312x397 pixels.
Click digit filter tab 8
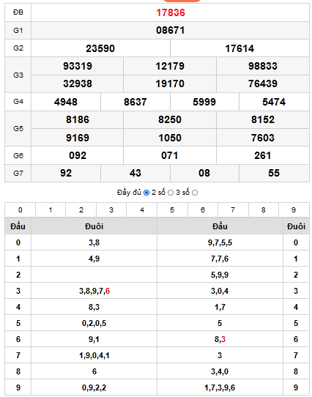(264, 210)
